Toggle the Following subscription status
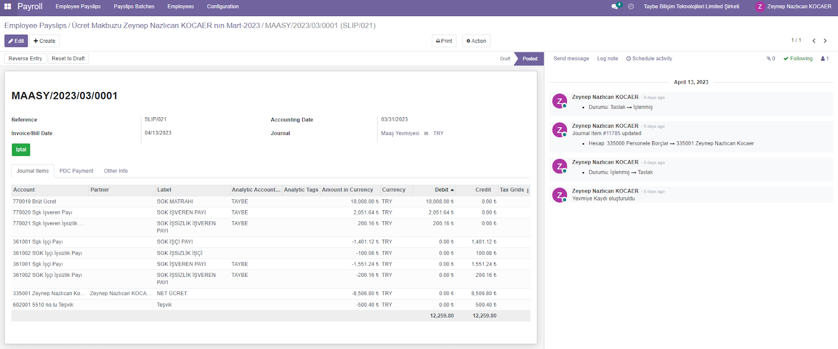The image size is (838, 349). [x=798, y=59]
